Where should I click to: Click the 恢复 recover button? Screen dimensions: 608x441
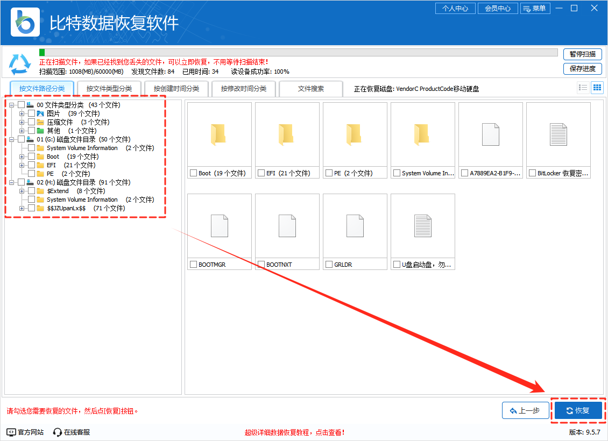coord(578,410)
